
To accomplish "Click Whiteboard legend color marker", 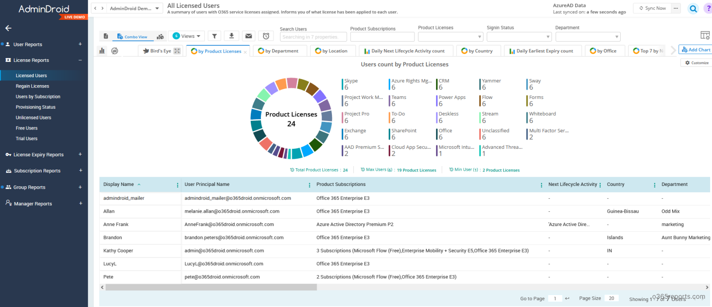I will tap(527, 117).
